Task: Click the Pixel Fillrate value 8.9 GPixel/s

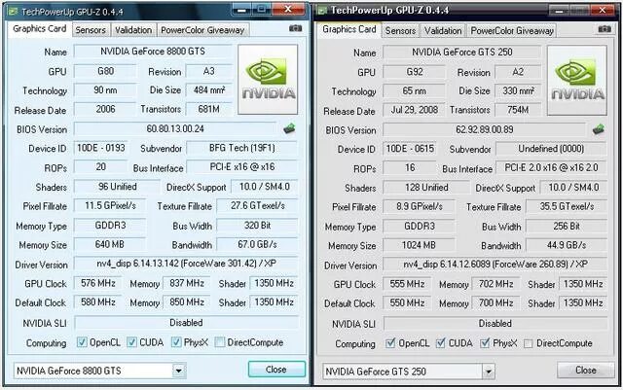Action: point(419,206)
